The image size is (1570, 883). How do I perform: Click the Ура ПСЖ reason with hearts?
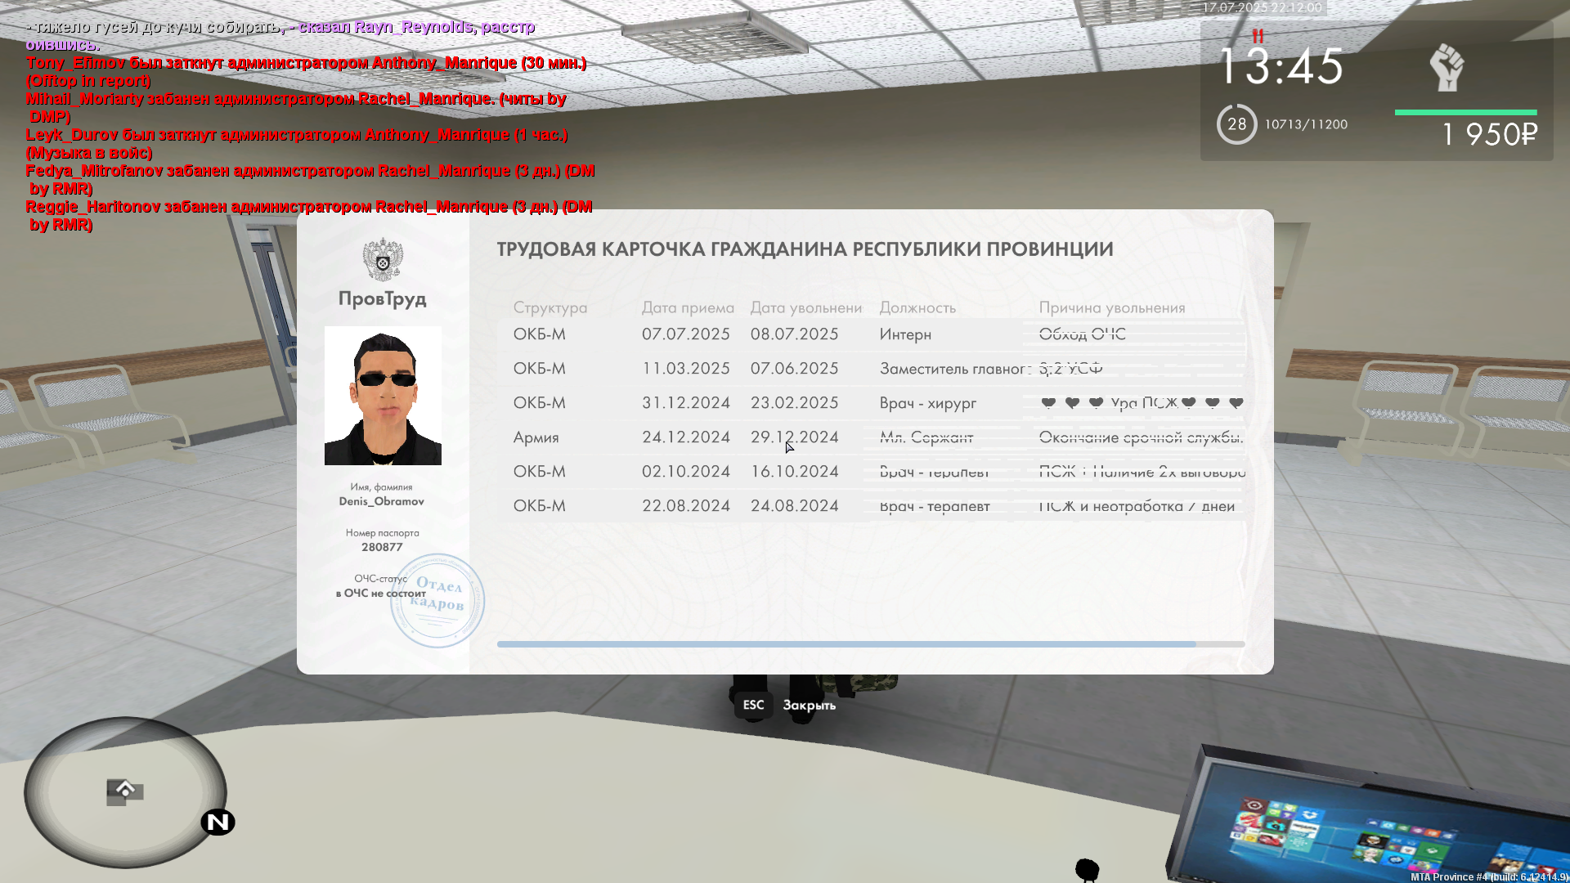click(1142, 402)
